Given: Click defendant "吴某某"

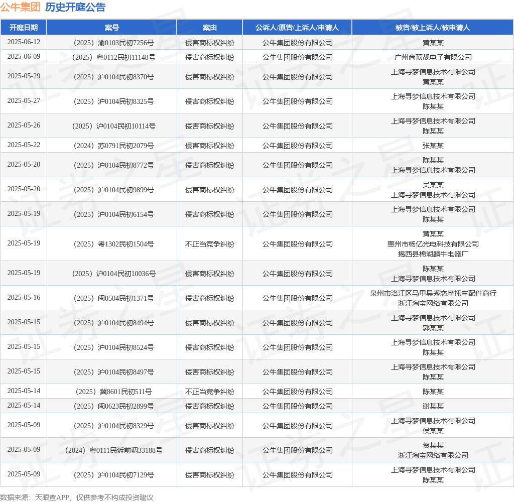Looking at the screenshot, I should point(433,185).
